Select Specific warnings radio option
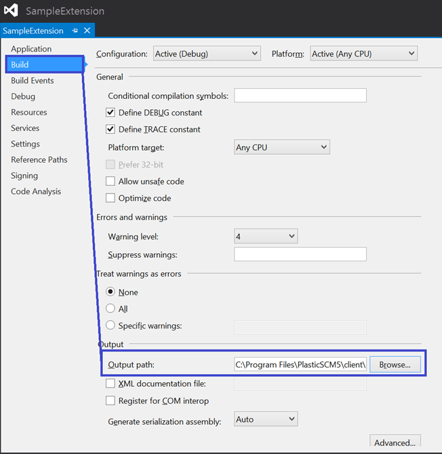 [x=110, y=325]
